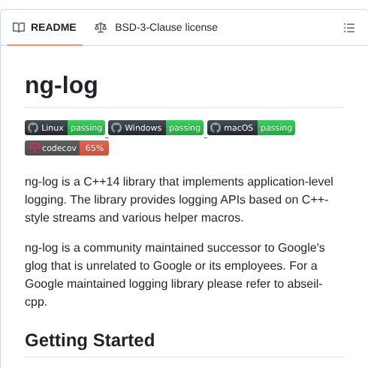Click the codecov umbrella logo
This screenshot has width=368, height=368.
35,148
